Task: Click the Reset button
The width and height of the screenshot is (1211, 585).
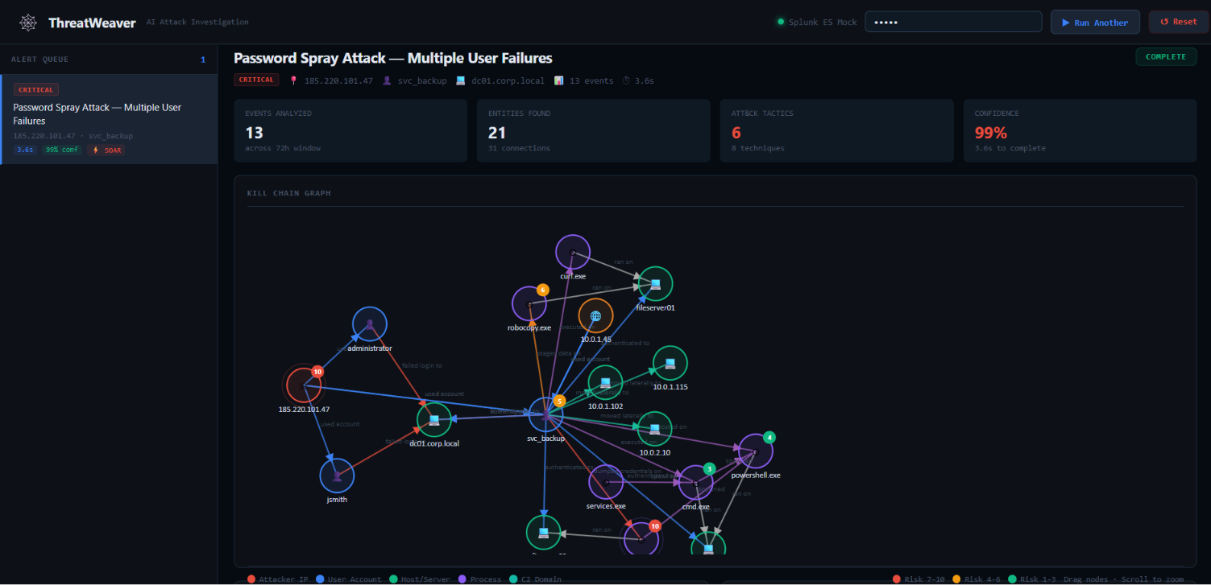Action: coord(1178,22)
